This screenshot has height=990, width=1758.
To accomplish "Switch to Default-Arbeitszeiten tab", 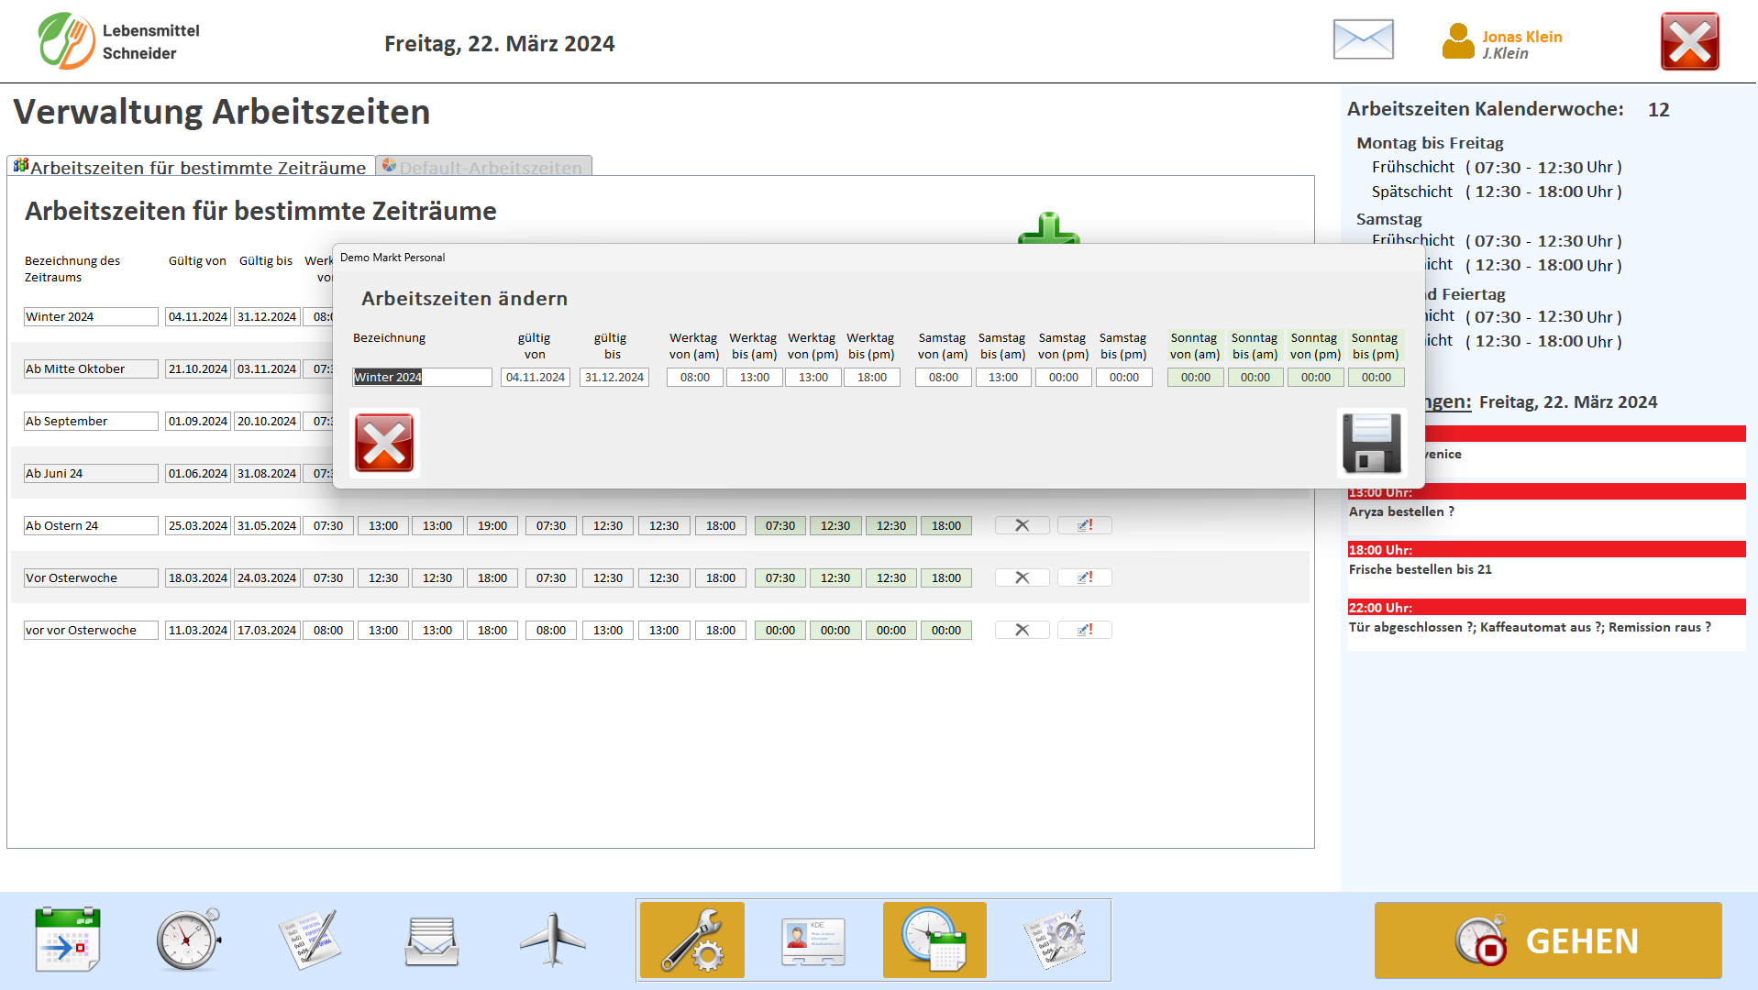I will point(485,167).
